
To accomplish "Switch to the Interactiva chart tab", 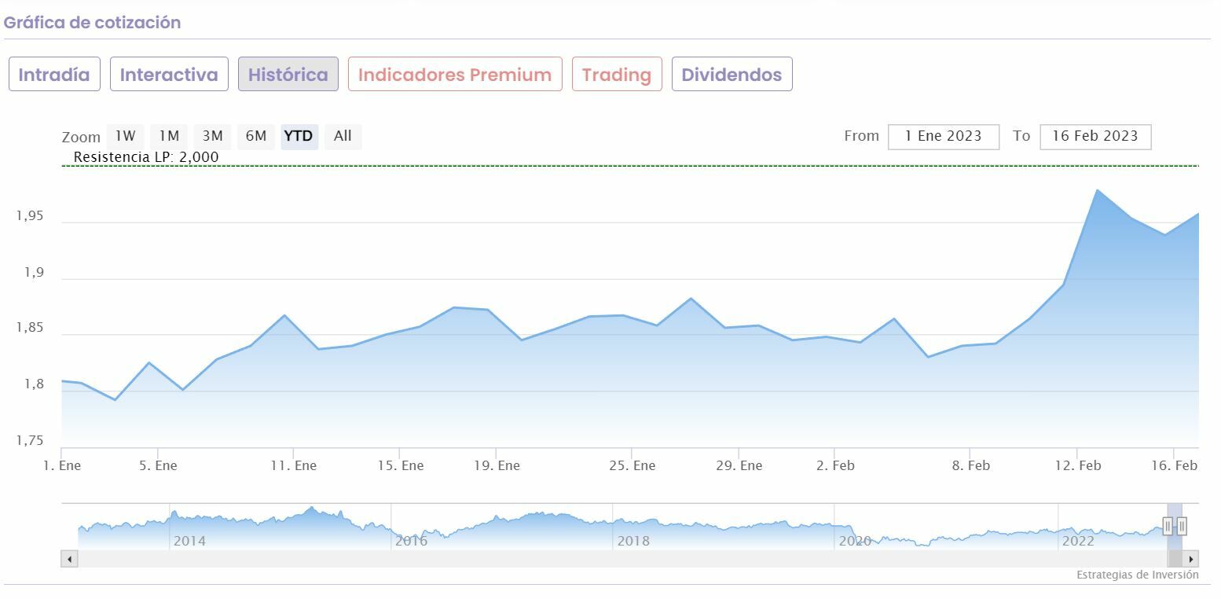I will [169, 75].
